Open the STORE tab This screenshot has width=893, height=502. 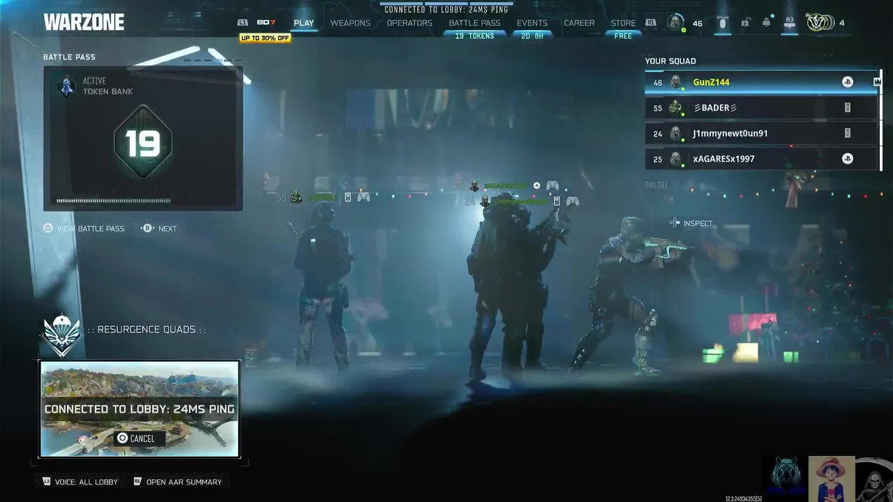point(623,23)
